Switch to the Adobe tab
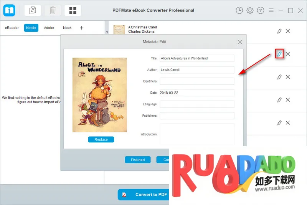Image resolution: width=307 pixels, height=205 pixels. point(49,28)
